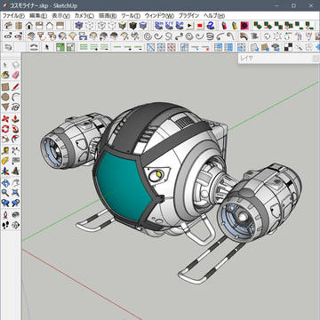The image size is (320, 320).
Task: Go to Previous camera view
Action: tap(5, 203)
